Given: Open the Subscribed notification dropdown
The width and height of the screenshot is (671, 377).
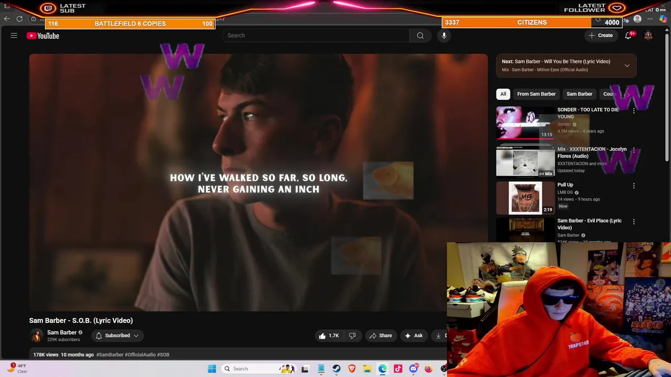Looking at the screenshot, I should (117, 336).
